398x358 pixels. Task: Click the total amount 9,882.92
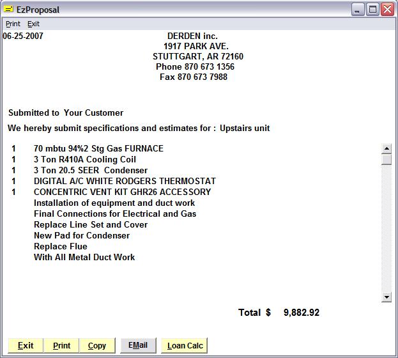302,313
